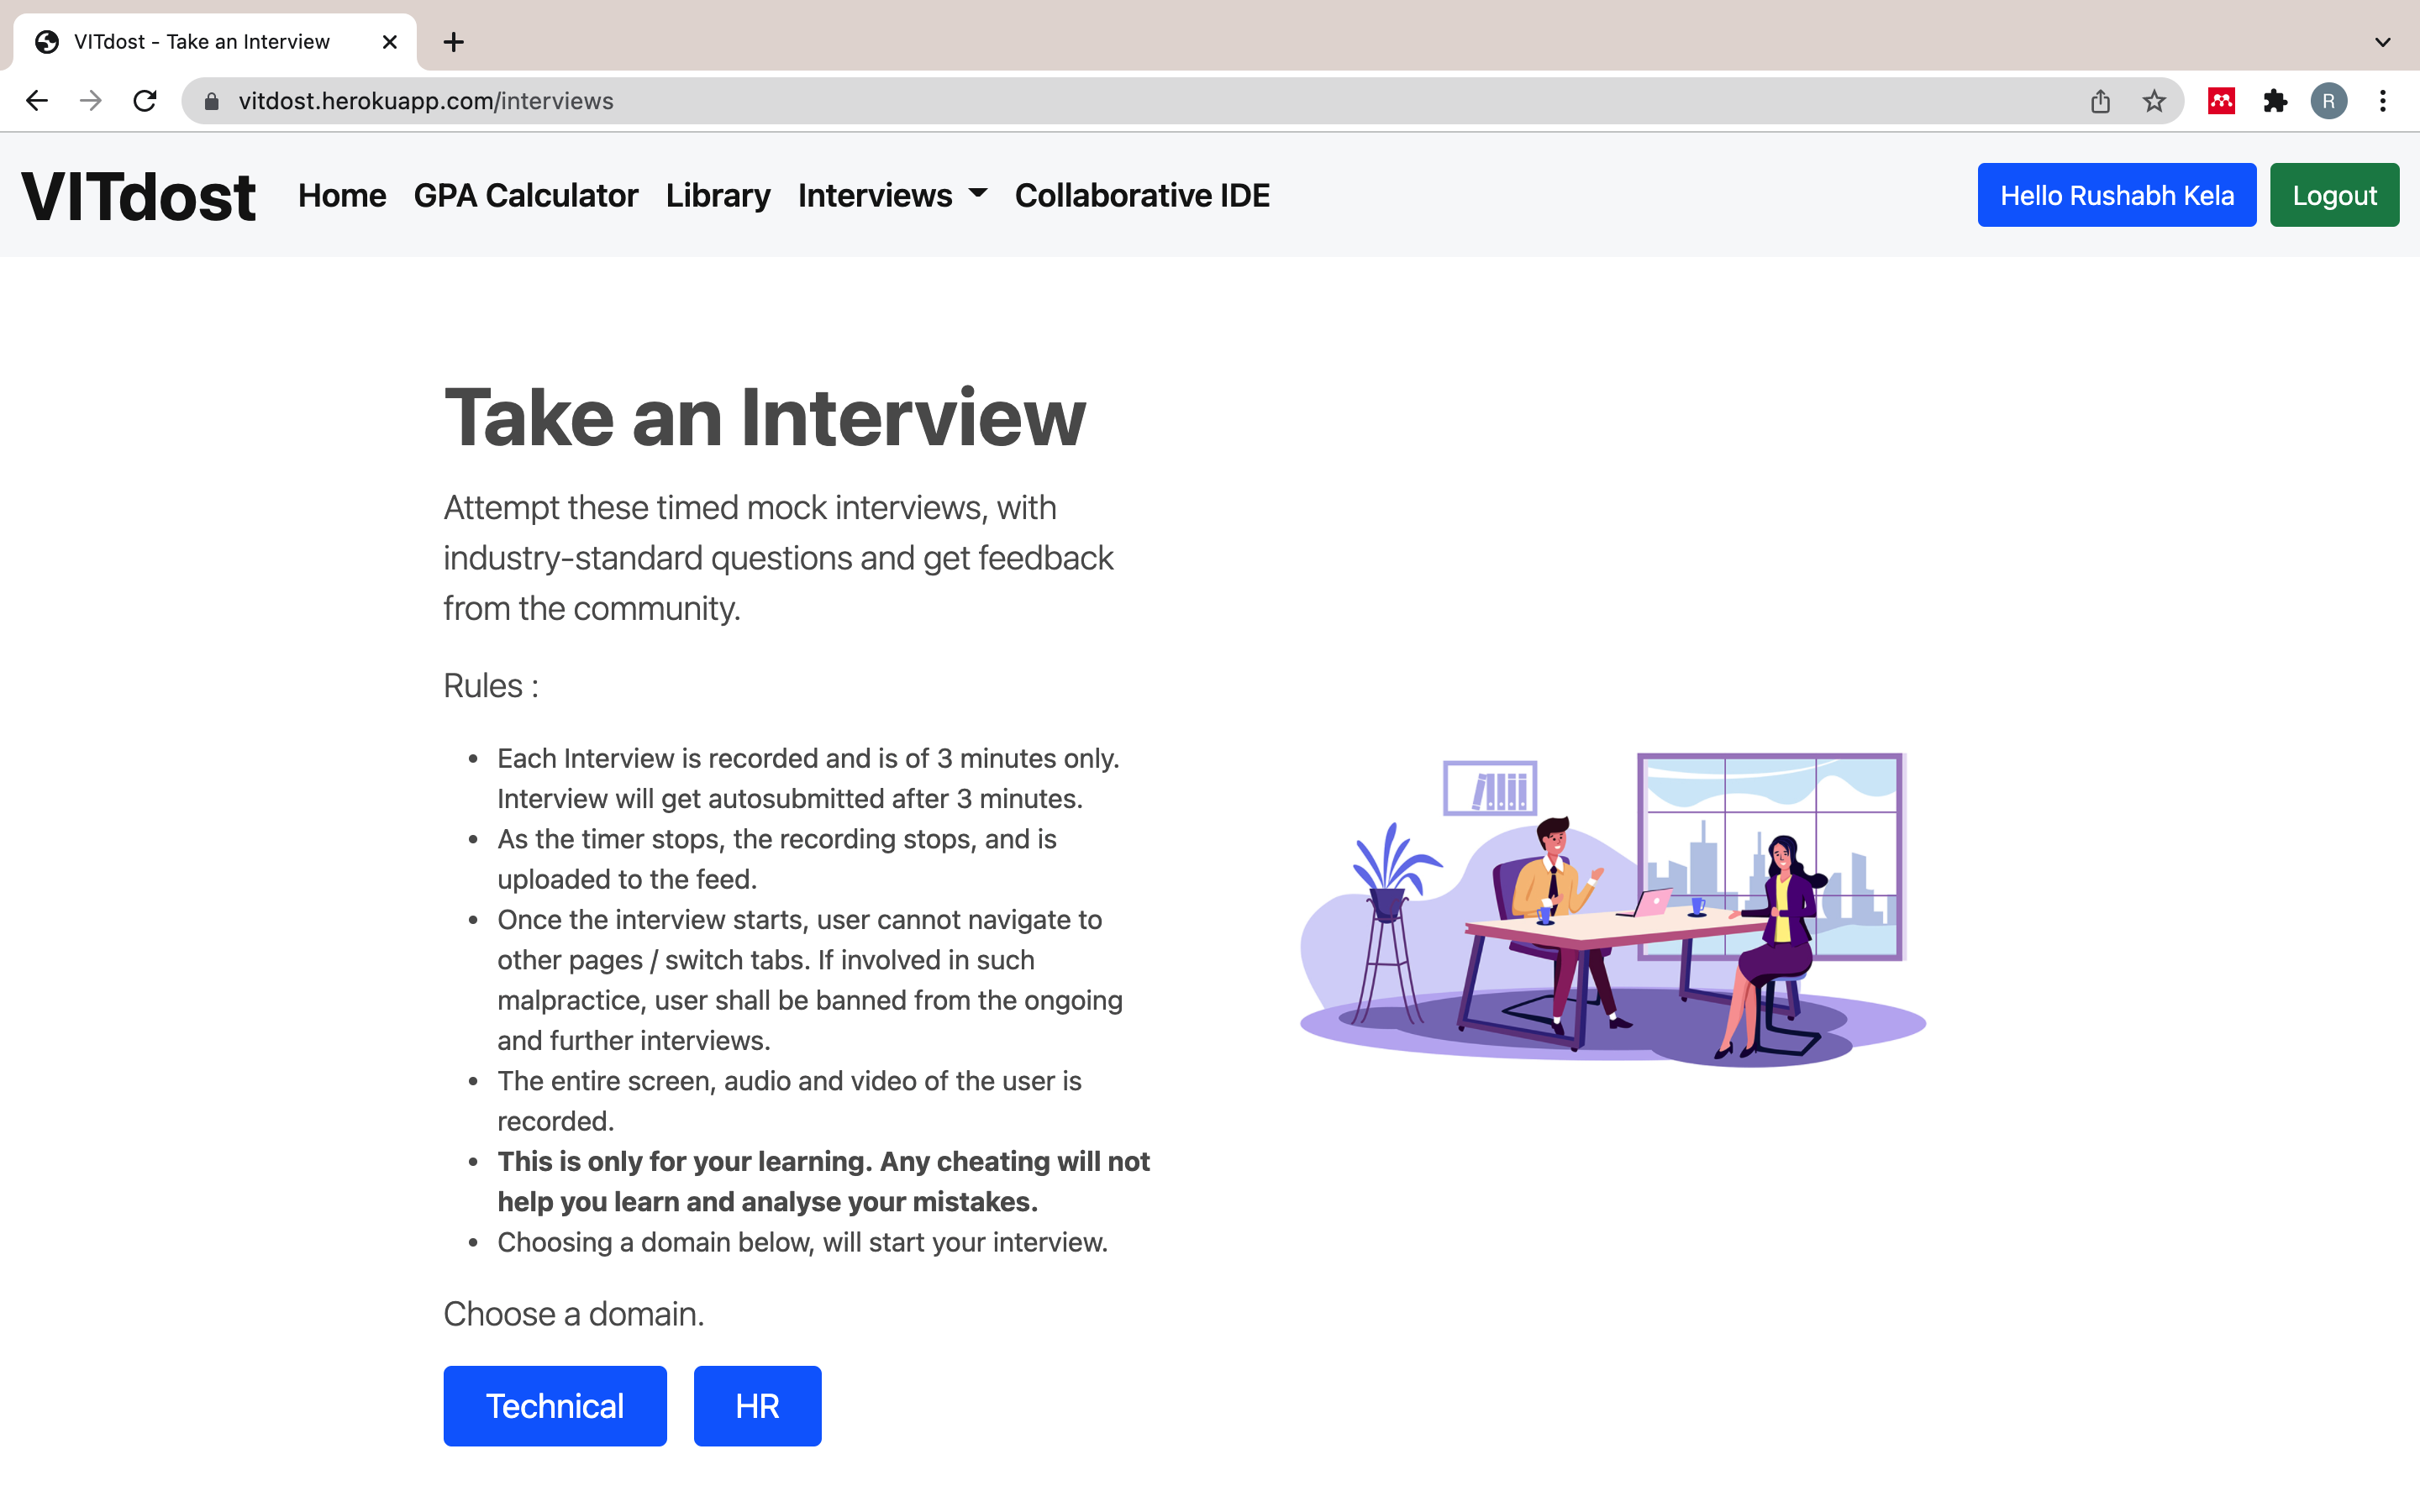Click the 'Rules :' text

(x=491, y=686)
